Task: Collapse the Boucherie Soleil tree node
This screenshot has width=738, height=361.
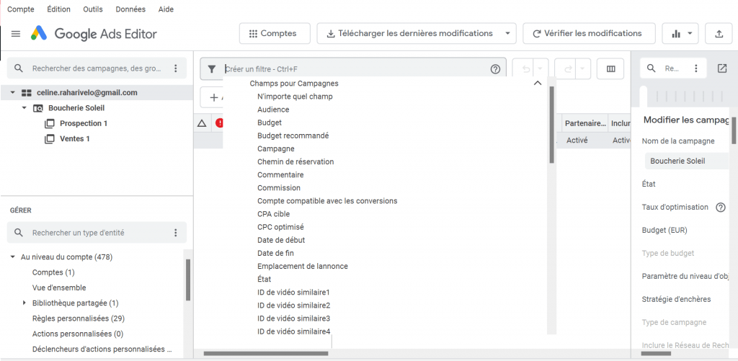Action: [24, 108]
